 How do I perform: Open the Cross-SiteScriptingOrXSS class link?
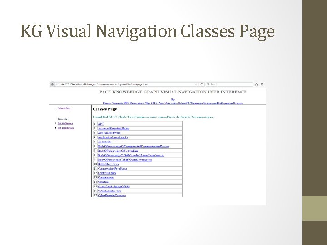[x=114, y=186]
